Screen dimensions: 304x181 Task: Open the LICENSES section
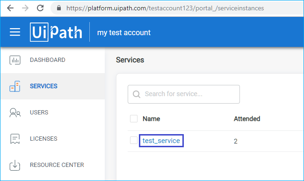[43, 139]
